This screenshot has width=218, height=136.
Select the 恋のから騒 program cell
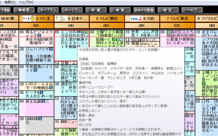point(66,73)
